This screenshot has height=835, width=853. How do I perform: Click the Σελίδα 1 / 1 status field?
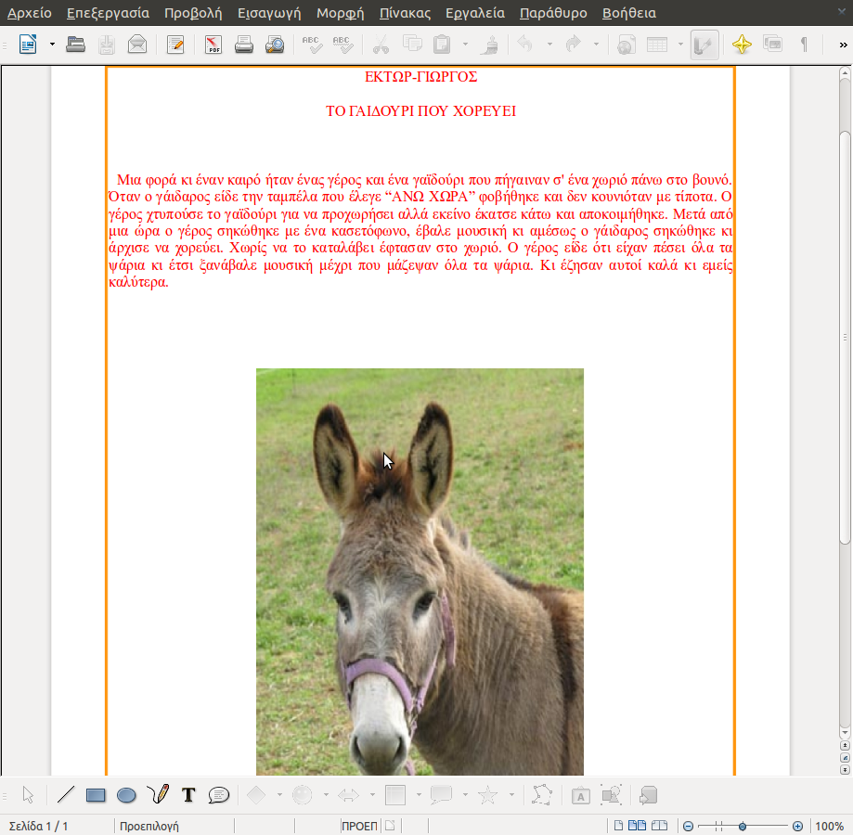(38, 827)
